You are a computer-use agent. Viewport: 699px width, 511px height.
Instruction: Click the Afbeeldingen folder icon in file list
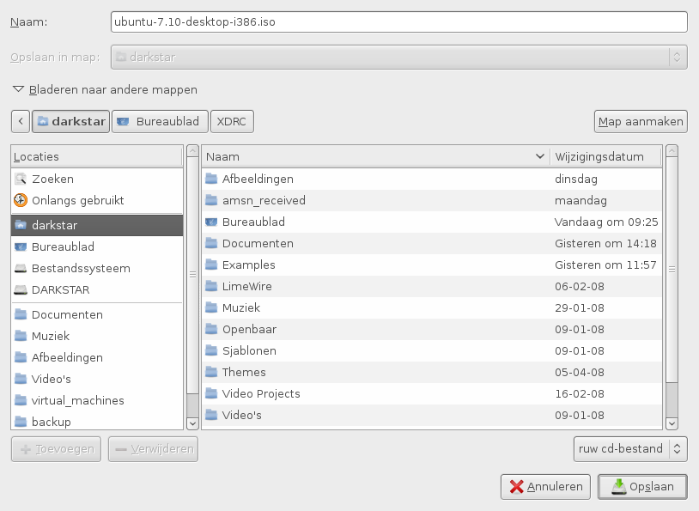(212, 179)
